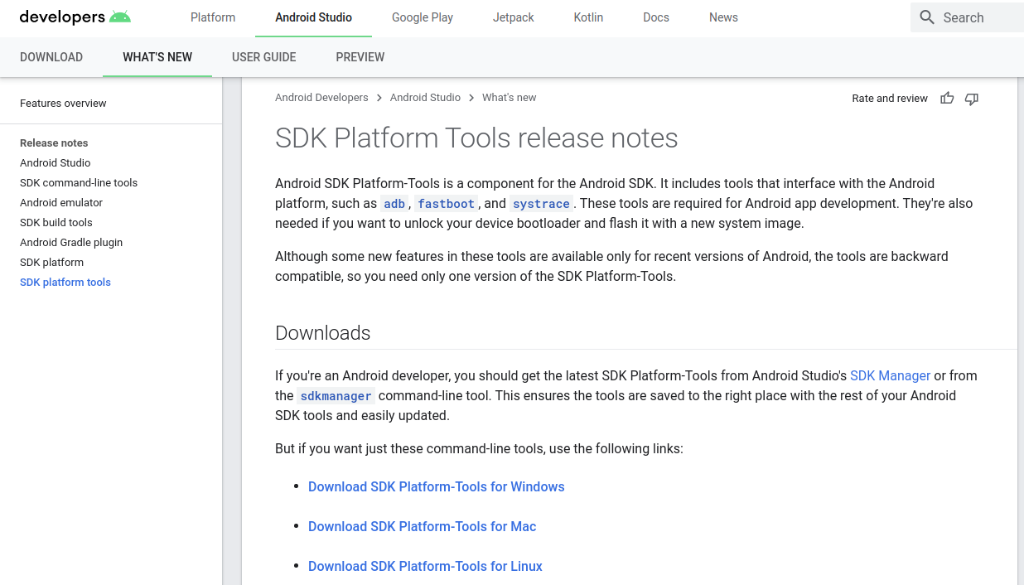The height and width of the screenshot is (585, 1024).
Task: Open the Docs navigation item
Action: click(x=656, y=17)
